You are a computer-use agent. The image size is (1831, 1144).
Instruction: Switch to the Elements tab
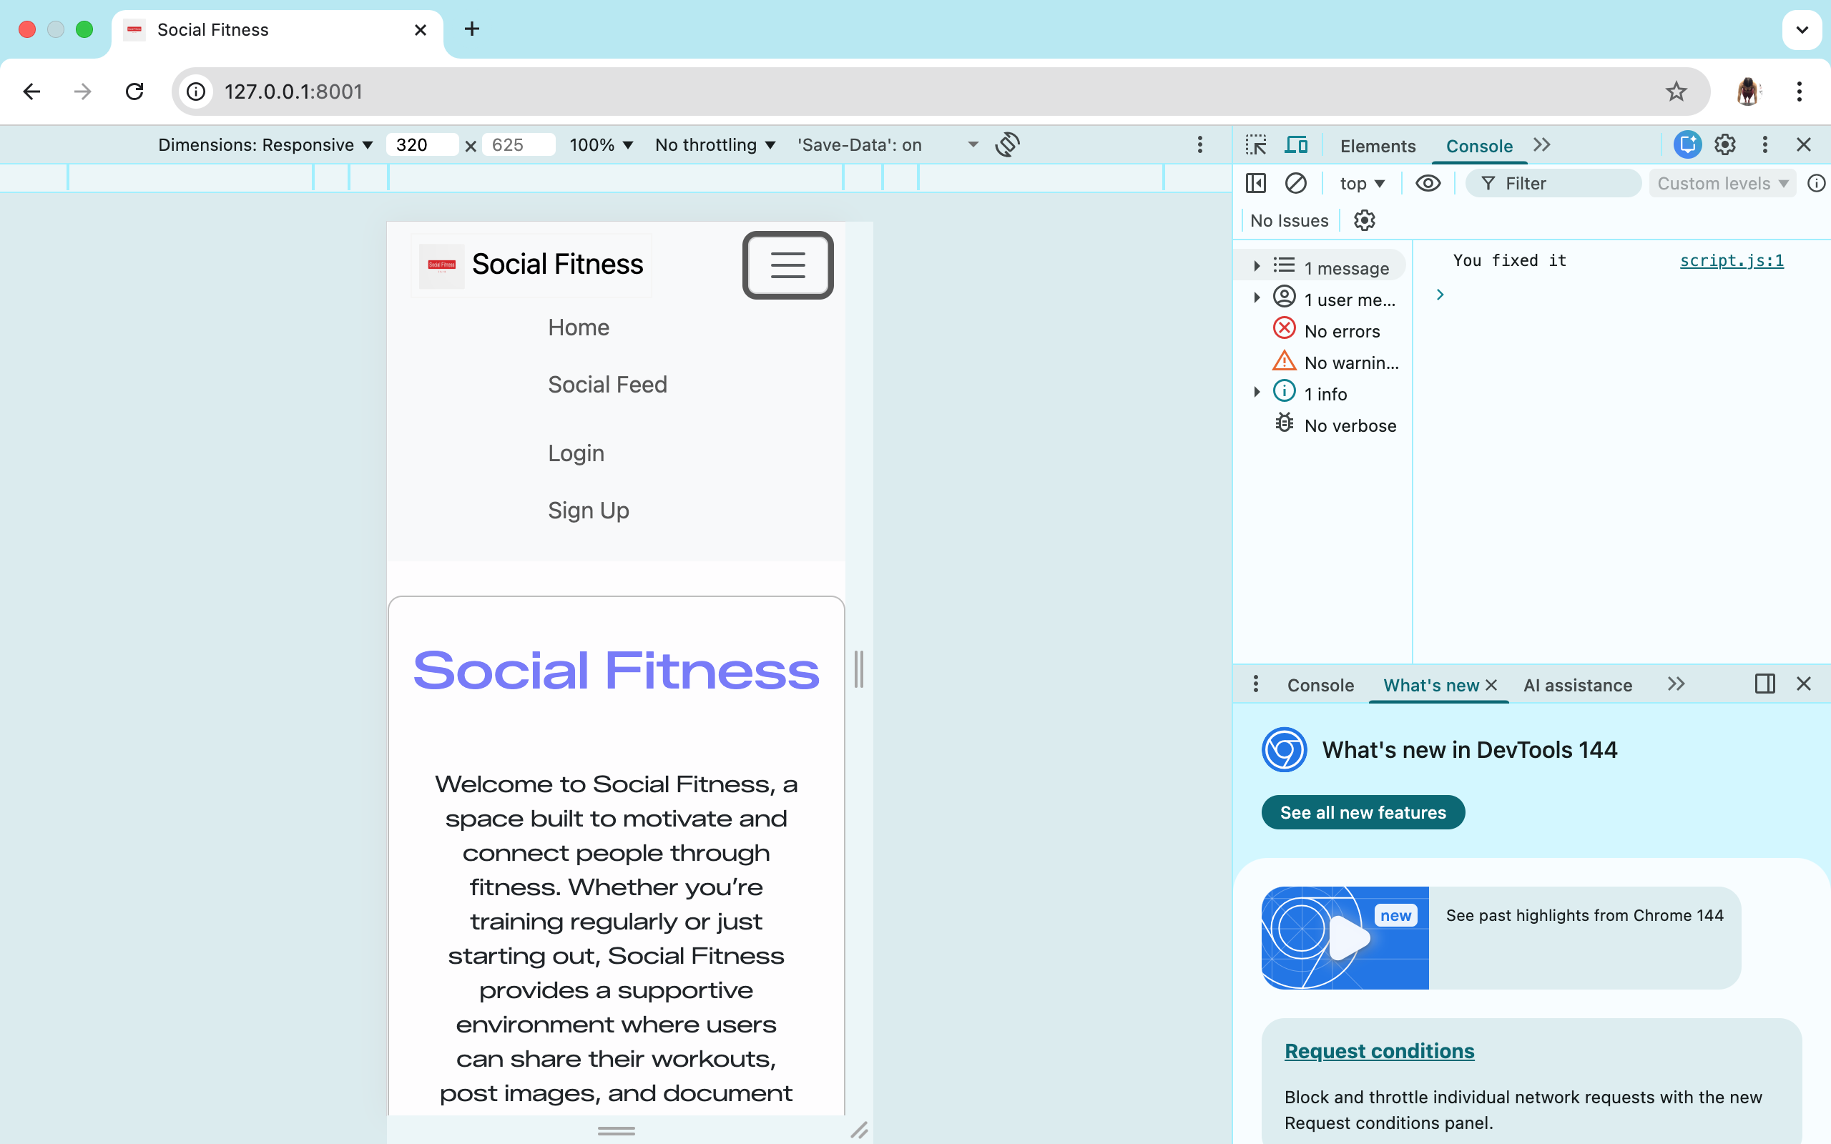point(1377,145)
